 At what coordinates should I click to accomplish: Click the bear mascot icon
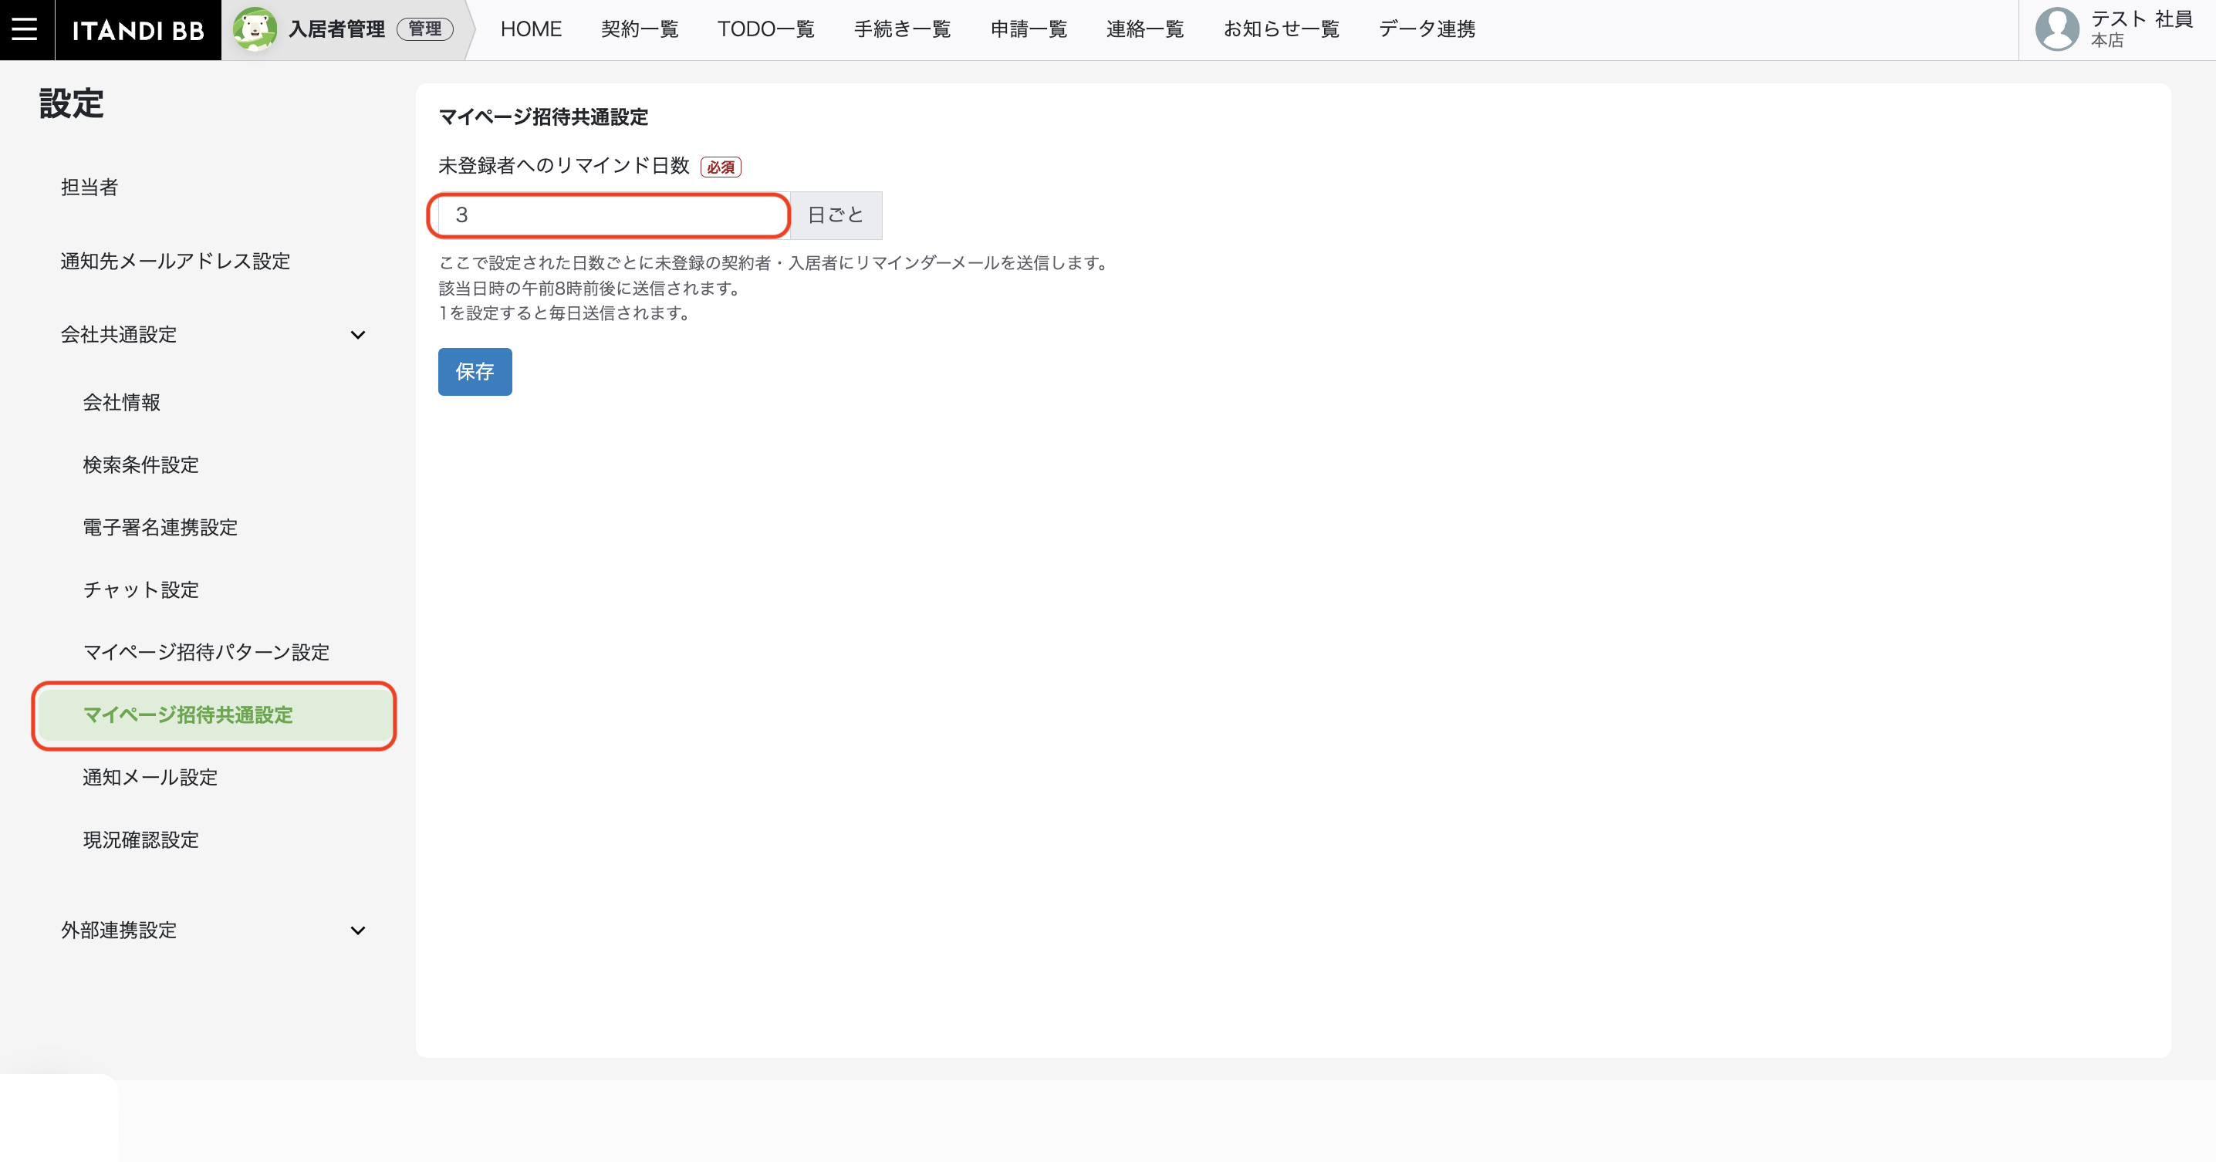(x=255, y=29)
